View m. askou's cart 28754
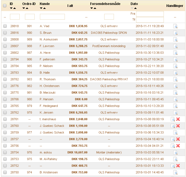Image resolution: width=186 pixels, height=177 pixels. click(175, 152)
